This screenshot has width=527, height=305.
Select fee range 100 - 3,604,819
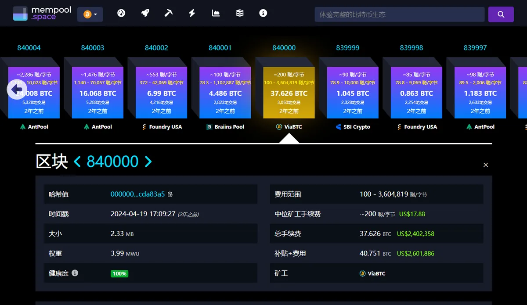[x=384, y=194]
